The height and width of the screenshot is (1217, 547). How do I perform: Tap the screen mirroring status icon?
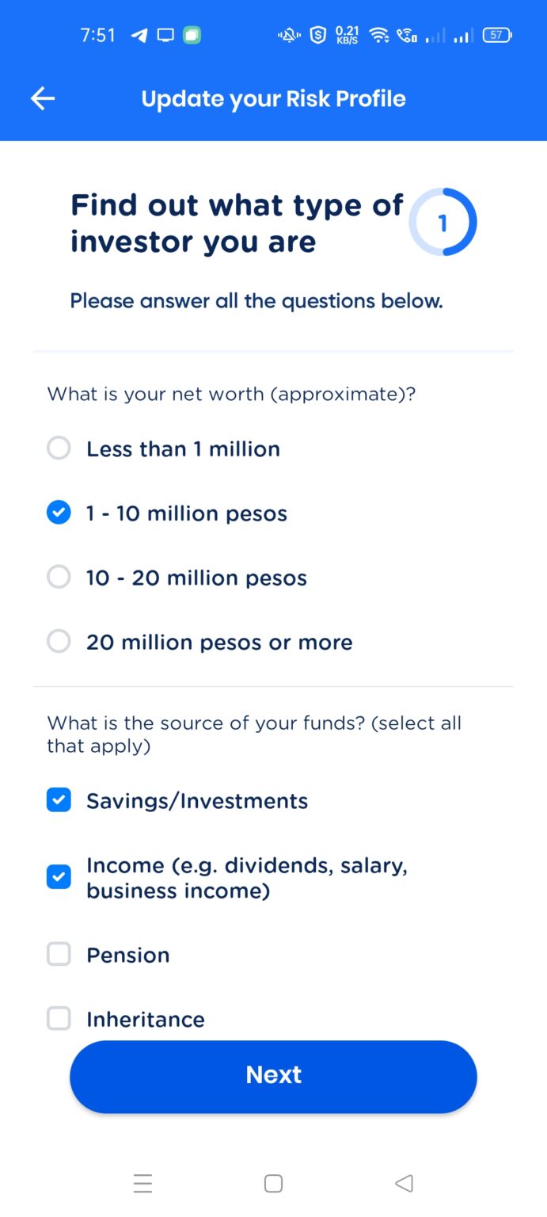click(x=164, y=35)
